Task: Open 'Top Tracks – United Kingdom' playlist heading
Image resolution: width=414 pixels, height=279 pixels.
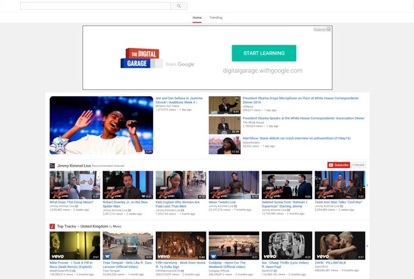Action: pos(82,227)
